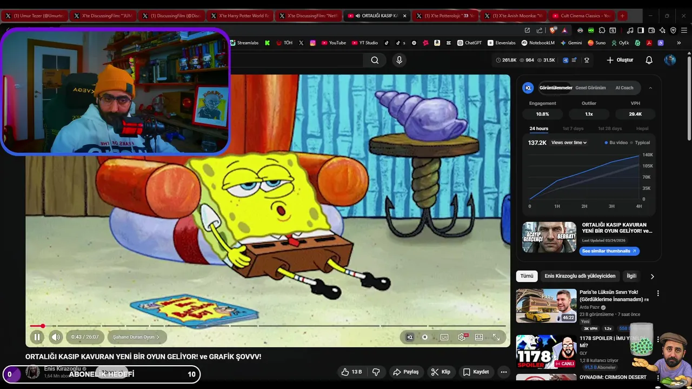Seek on the red video progress bar

pyautogui.click(x=268, y=326)
